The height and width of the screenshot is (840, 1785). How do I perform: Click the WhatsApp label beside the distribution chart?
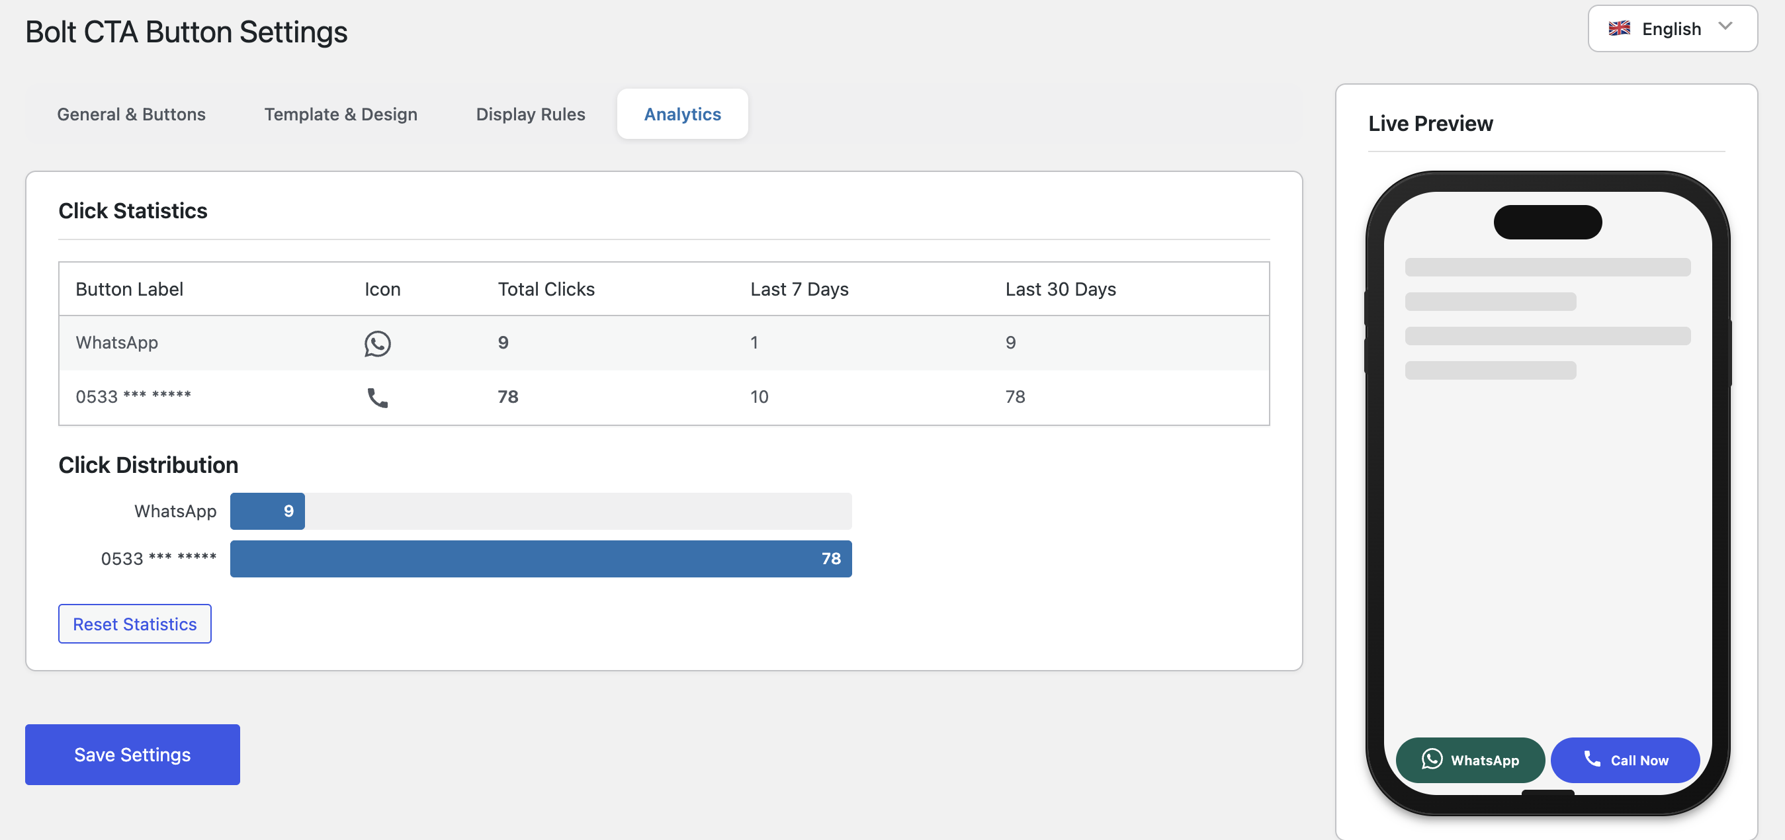coord(175,511)
